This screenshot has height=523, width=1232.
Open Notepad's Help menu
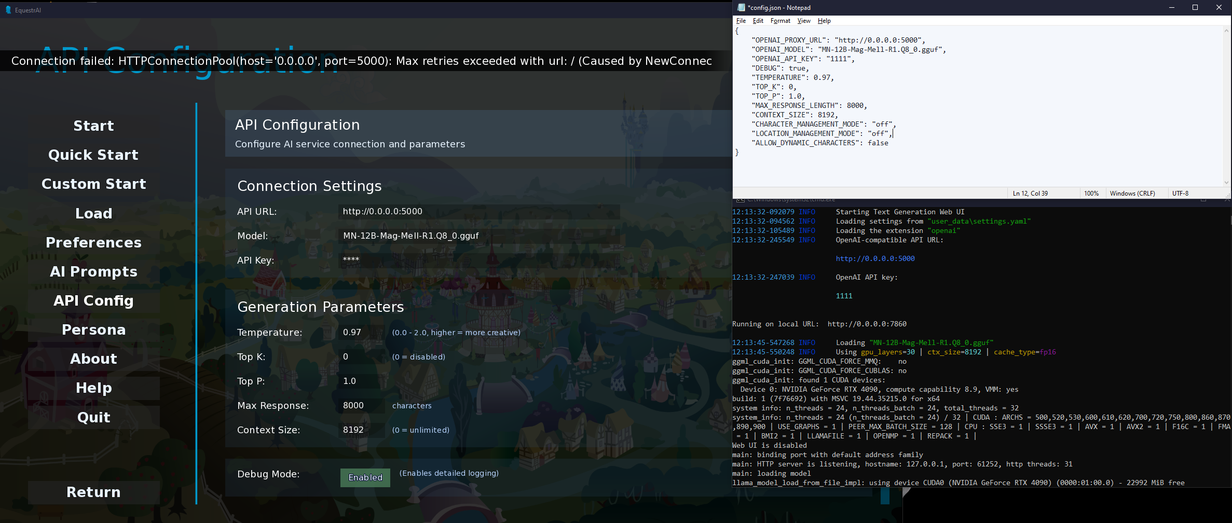824,21
